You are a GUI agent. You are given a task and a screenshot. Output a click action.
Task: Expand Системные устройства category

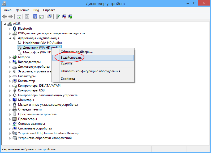tap(10, 129)
